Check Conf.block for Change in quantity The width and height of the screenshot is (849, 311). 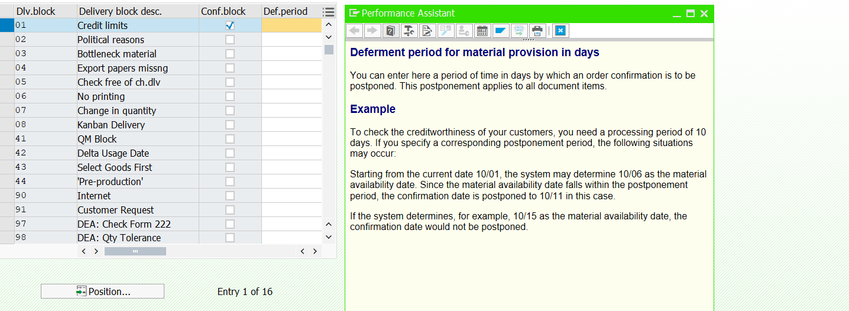tap(230, 111)
